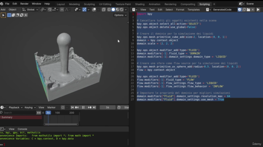Switch to the Compositing workspace tab
The width and height of the screenshot is (263, 147).
tap(188, 4)
